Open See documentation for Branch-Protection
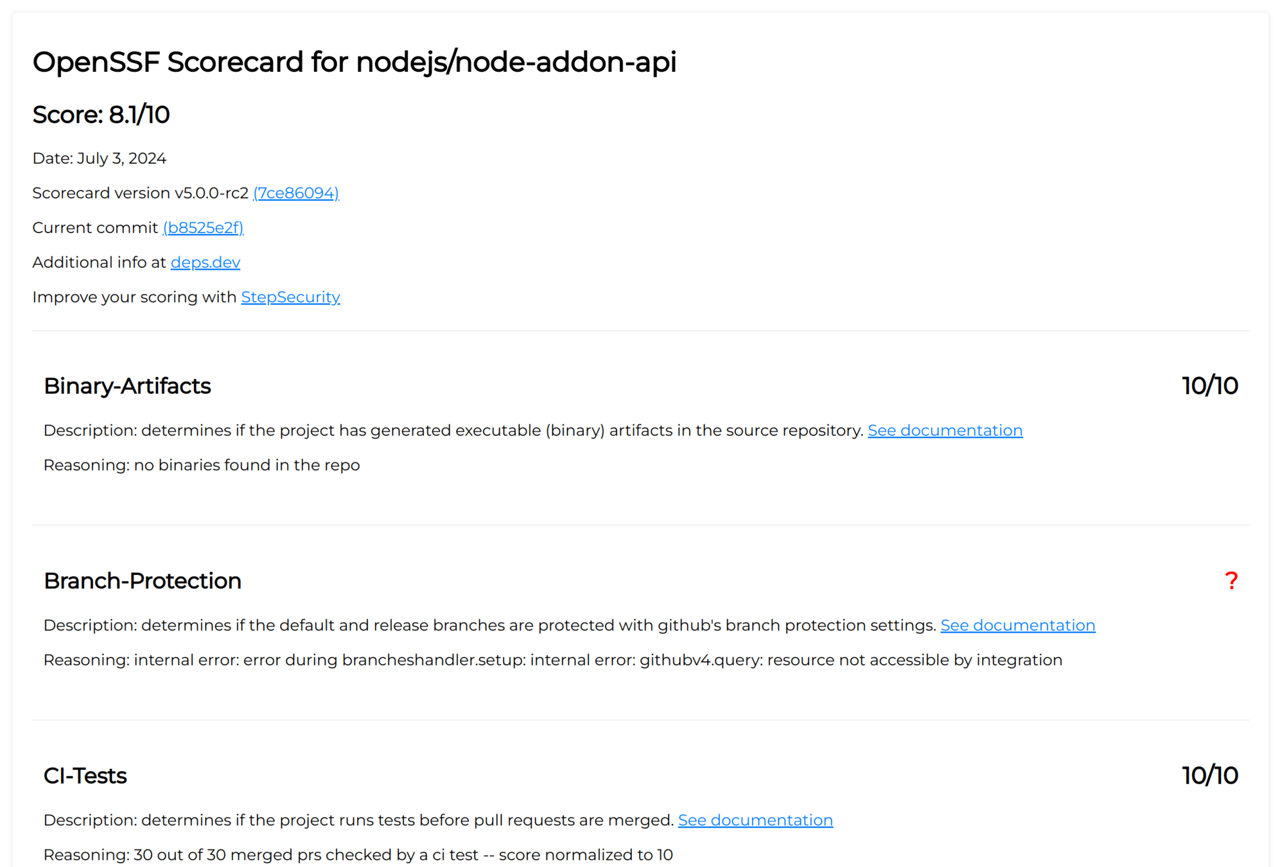 point(1017,626)
